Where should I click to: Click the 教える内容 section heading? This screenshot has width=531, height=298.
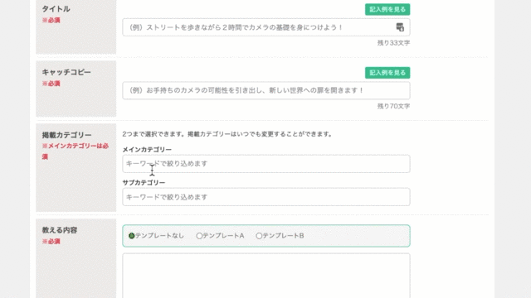point(60,230)
